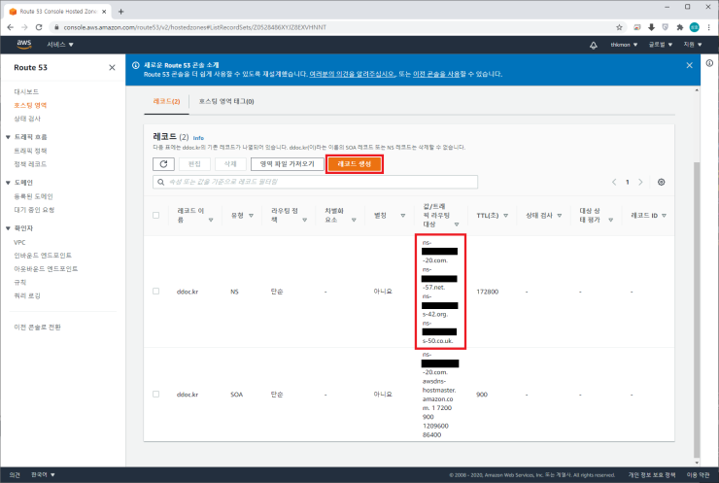Close the Route 53 sidebar panel
Screen dimensions: 719x483
tap(112, 68)
